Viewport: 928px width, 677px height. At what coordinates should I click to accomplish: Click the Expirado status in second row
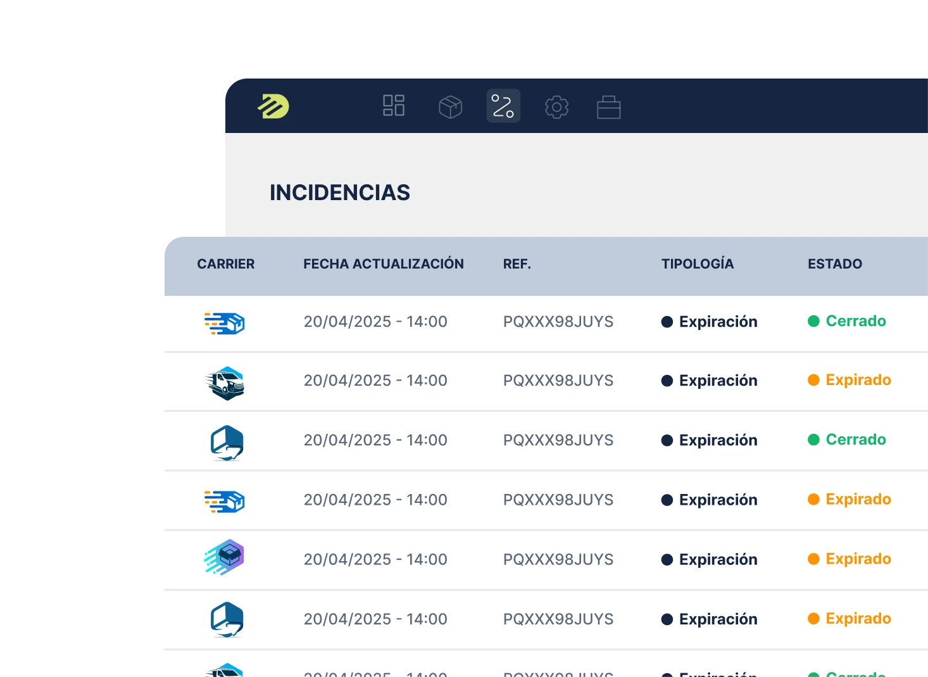[x=858, y=380]
